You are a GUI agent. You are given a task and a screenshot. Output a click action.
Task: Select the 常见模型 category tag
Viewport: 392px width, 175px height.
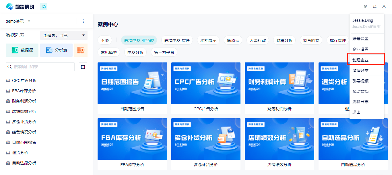[x=109, y=52]
